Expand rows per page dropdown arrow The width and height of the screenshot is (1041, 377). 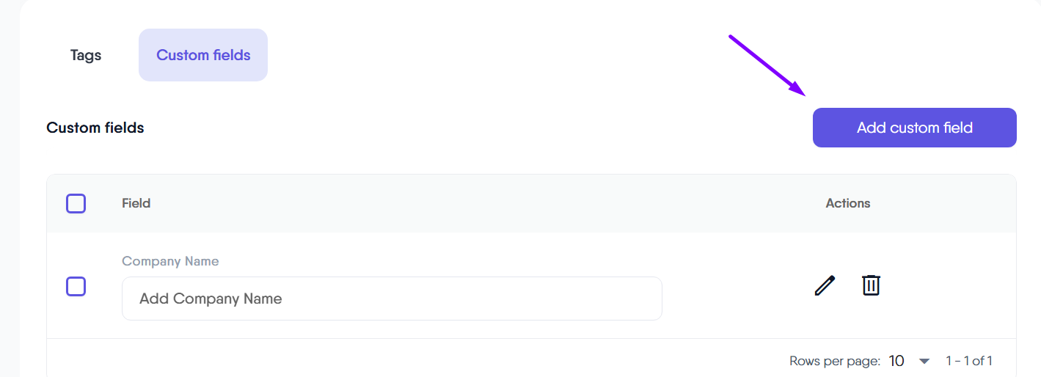pyautogui.click(x=924, y=361)
